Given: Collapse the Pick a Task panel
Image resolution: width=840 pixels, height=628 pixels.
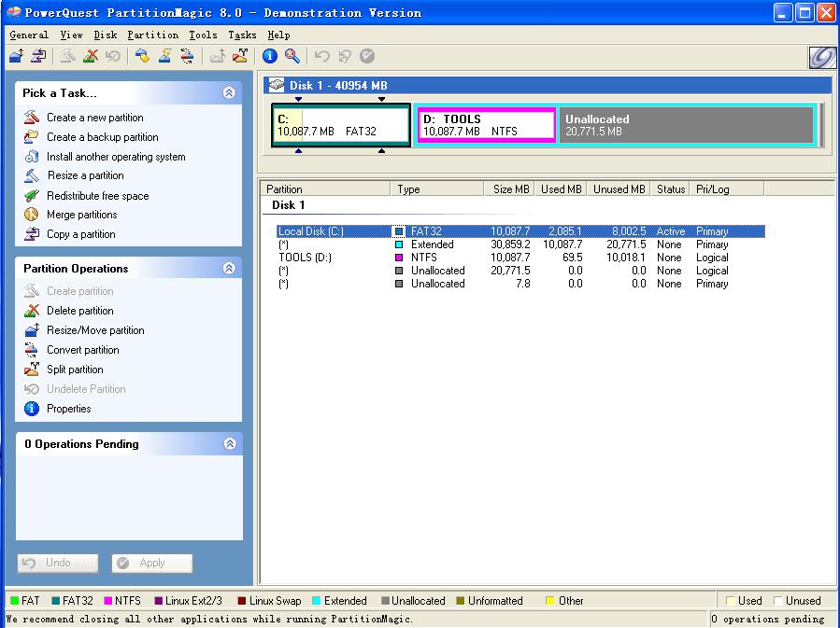Looking at the screenshot, I should (x=229, y=93).
